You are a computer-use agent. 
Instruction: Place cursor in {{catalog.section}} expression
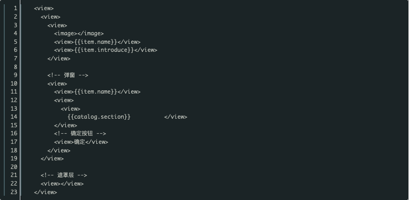click(x=99, y=117)
